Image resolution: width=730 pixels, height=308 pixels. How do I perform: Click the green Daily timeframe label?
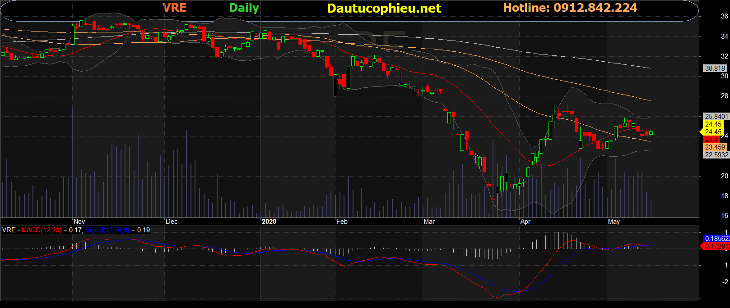point(244,8)
